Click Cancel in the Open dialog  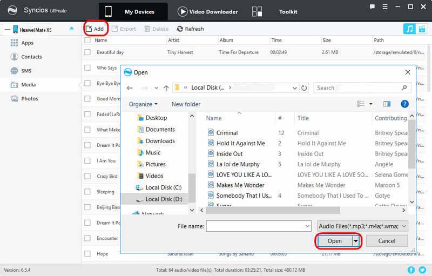point(387,241)
